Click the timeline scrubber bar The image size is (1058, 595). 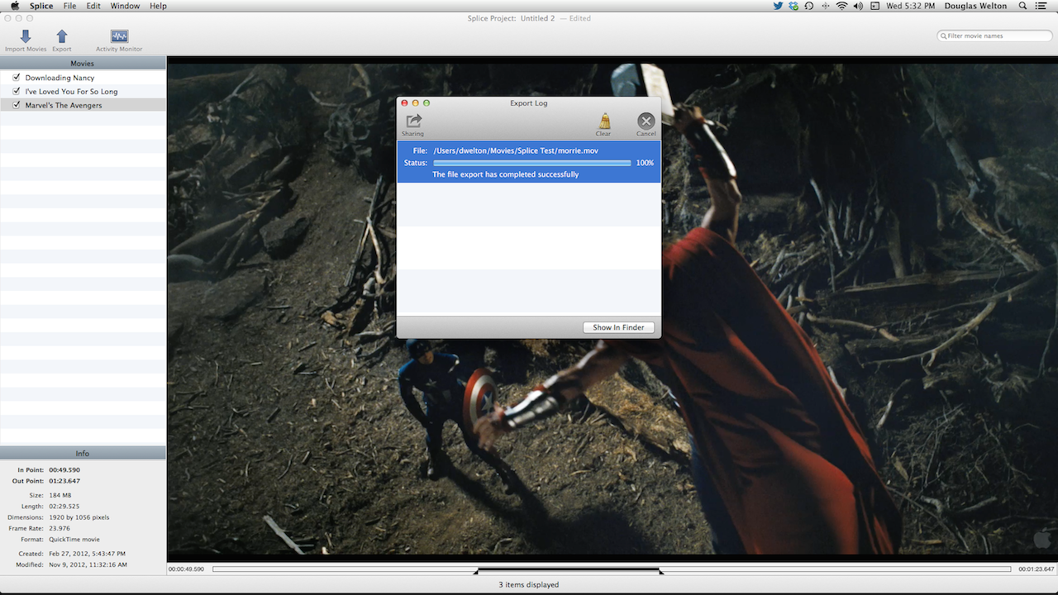(x=611, y=569)
